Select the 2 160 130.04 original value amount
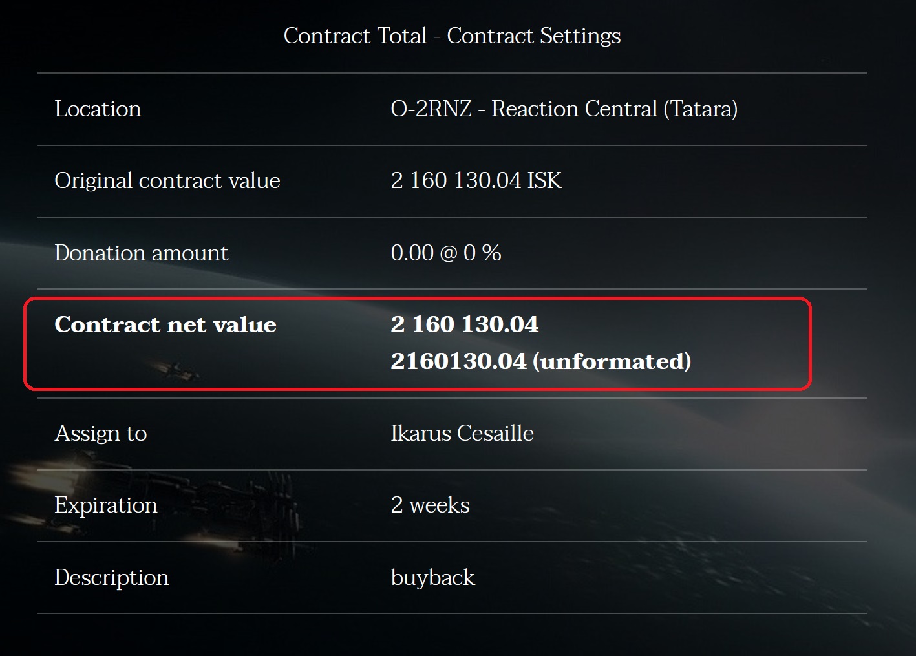The image size is (916, 656). click(x=456, y=180)
